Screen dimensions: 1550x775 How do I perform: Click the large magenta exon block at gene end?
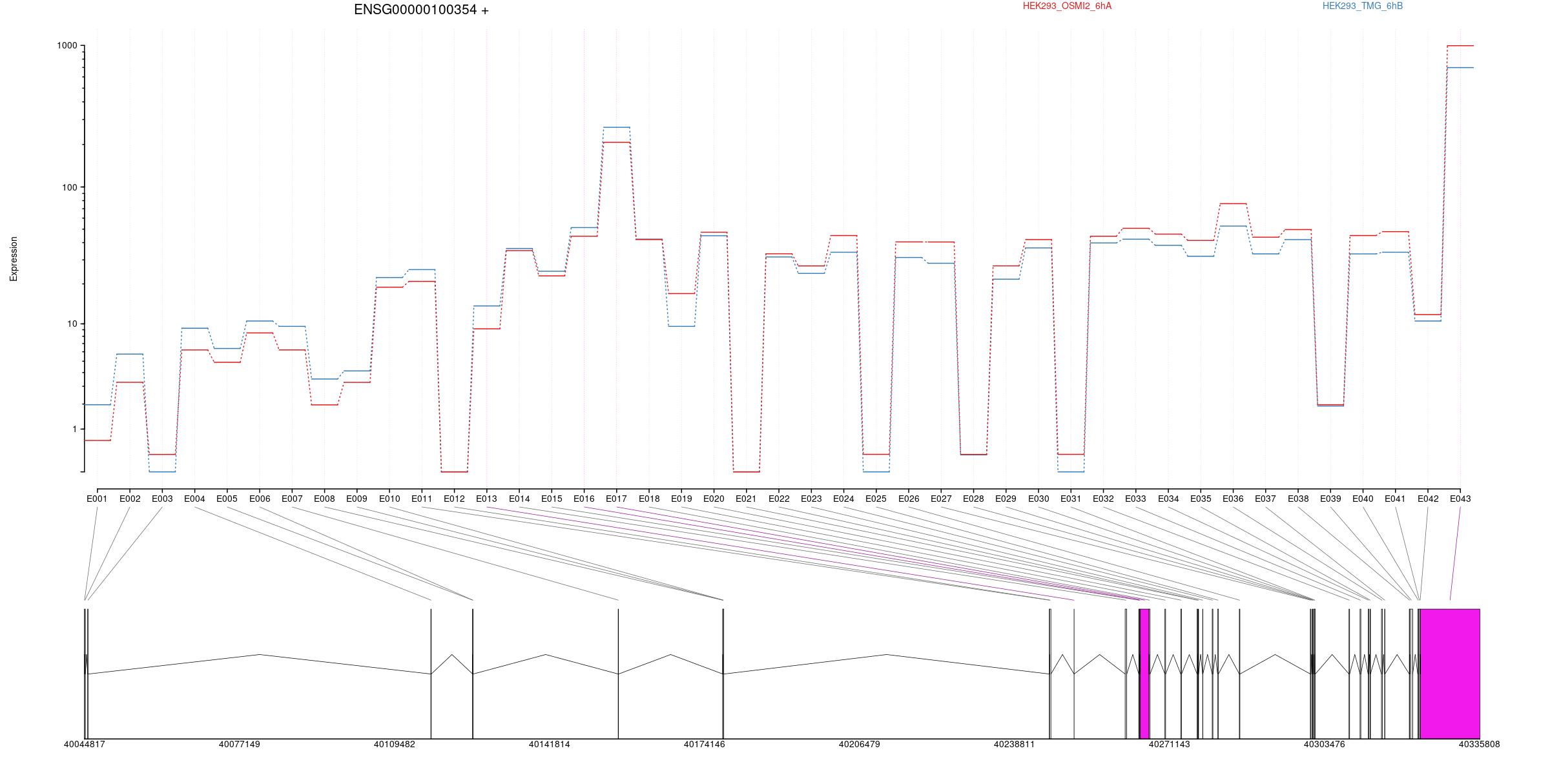(x=1450, y=674)
